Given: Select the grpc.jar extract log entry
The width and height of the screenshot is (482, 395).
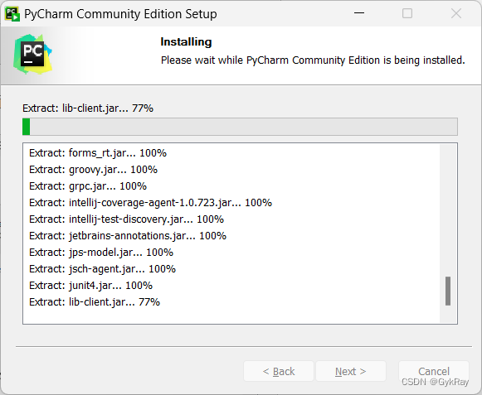Looking at the screenshot, I should [x=88, y=186].
